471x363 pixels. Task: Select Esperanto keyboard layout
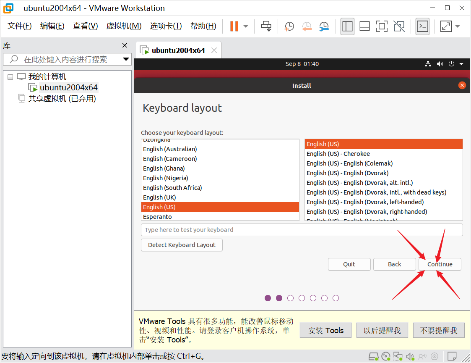pyautogui.click(x=220, y=216)
